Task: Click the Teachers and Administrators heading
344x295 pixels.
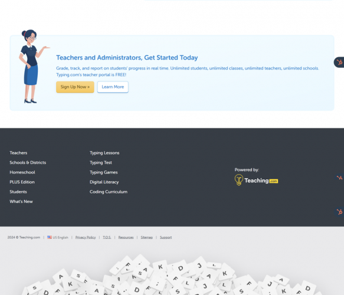Action: [127, 57]
